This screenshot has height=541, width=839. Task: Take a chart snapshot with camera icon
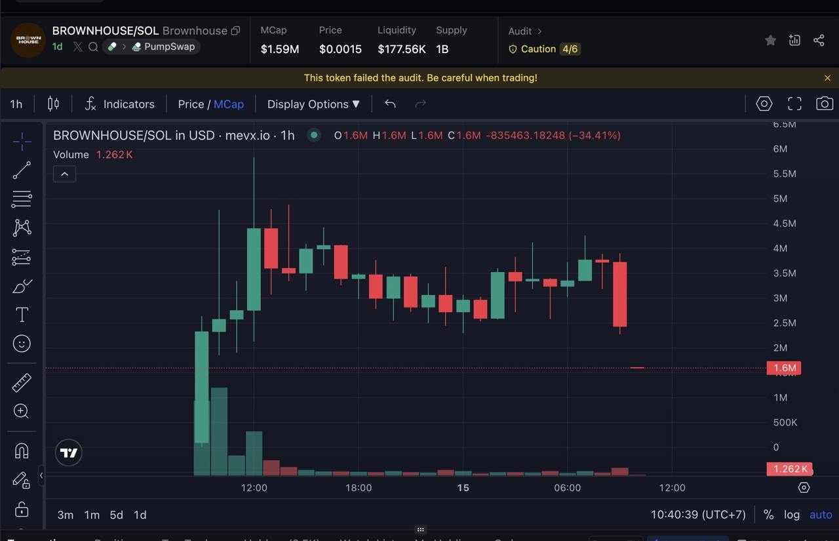[x=825, y=104]
